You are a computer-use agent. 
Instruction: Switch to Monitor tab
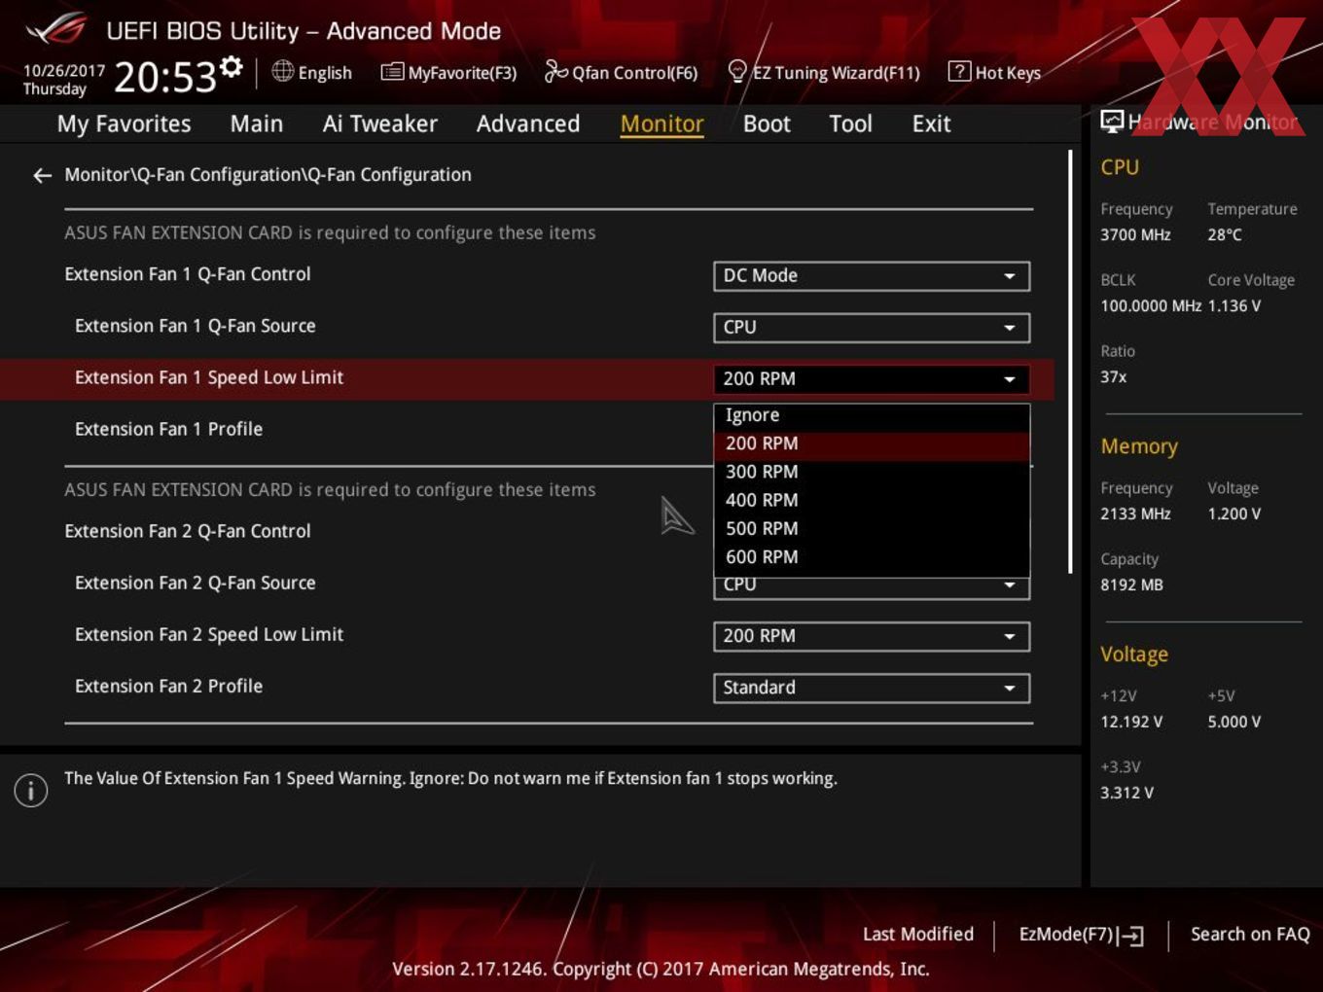click(661, 124)
